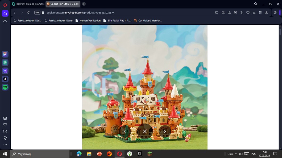Open TikTok in the Opera sidebar

(5, 79)
